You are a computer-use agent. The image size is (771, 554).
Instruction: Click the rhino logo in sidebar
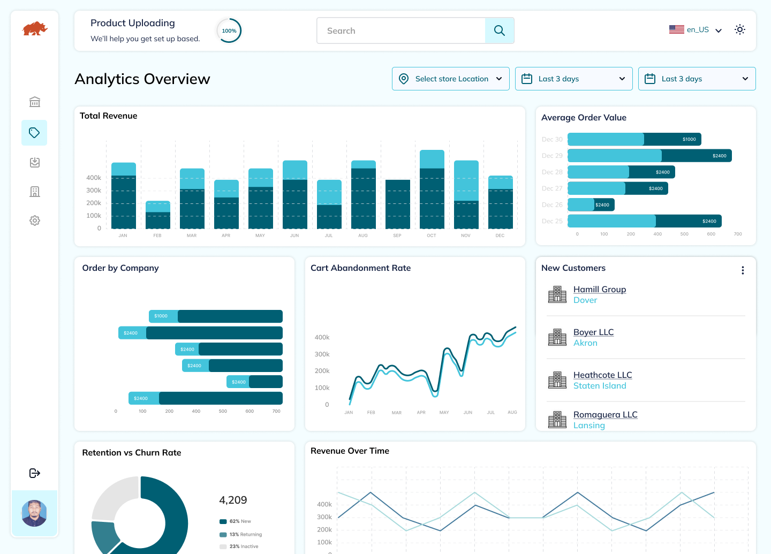[35, 28]
